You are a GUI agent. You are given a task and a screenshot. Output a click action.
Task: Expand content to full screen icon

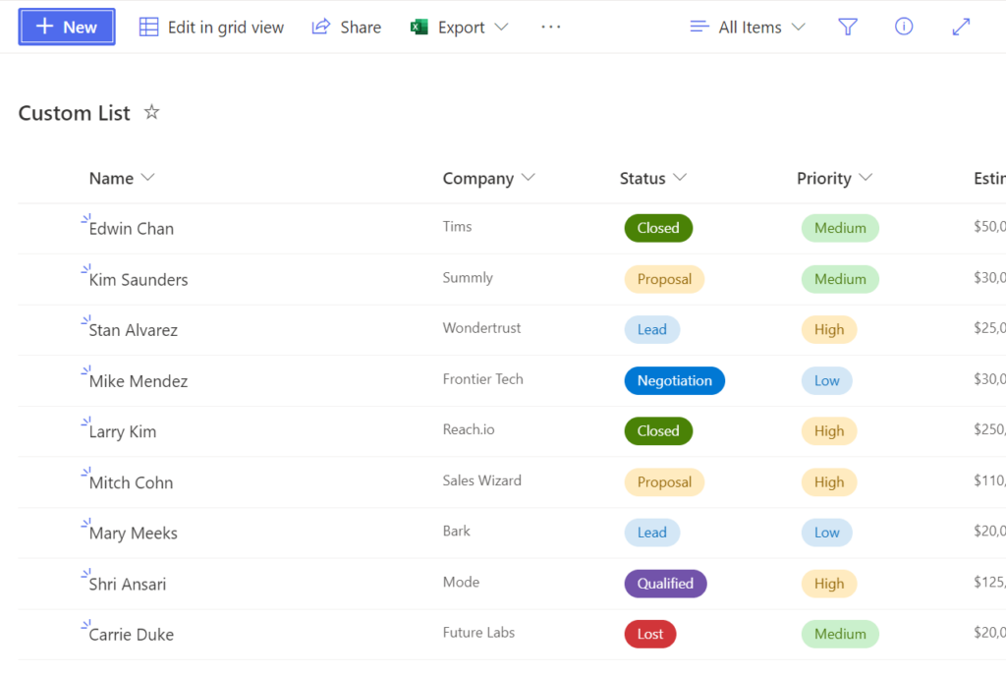[x=961, y=27]
